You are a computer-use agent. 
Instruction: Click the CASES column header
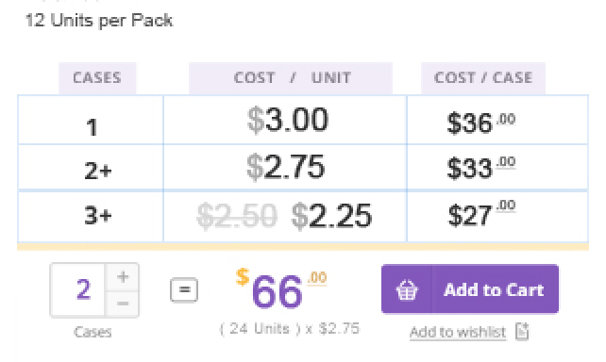point(97,78)
